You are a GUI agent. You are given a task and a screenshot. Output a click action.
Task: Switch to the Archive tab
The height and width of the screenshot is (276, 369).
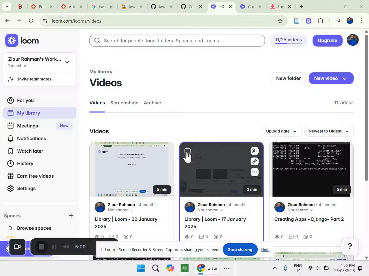point(153,103)
